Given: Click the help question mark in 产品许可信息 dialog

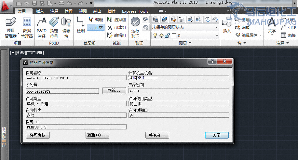Looking at the screenshot, I should pos(212,61).
